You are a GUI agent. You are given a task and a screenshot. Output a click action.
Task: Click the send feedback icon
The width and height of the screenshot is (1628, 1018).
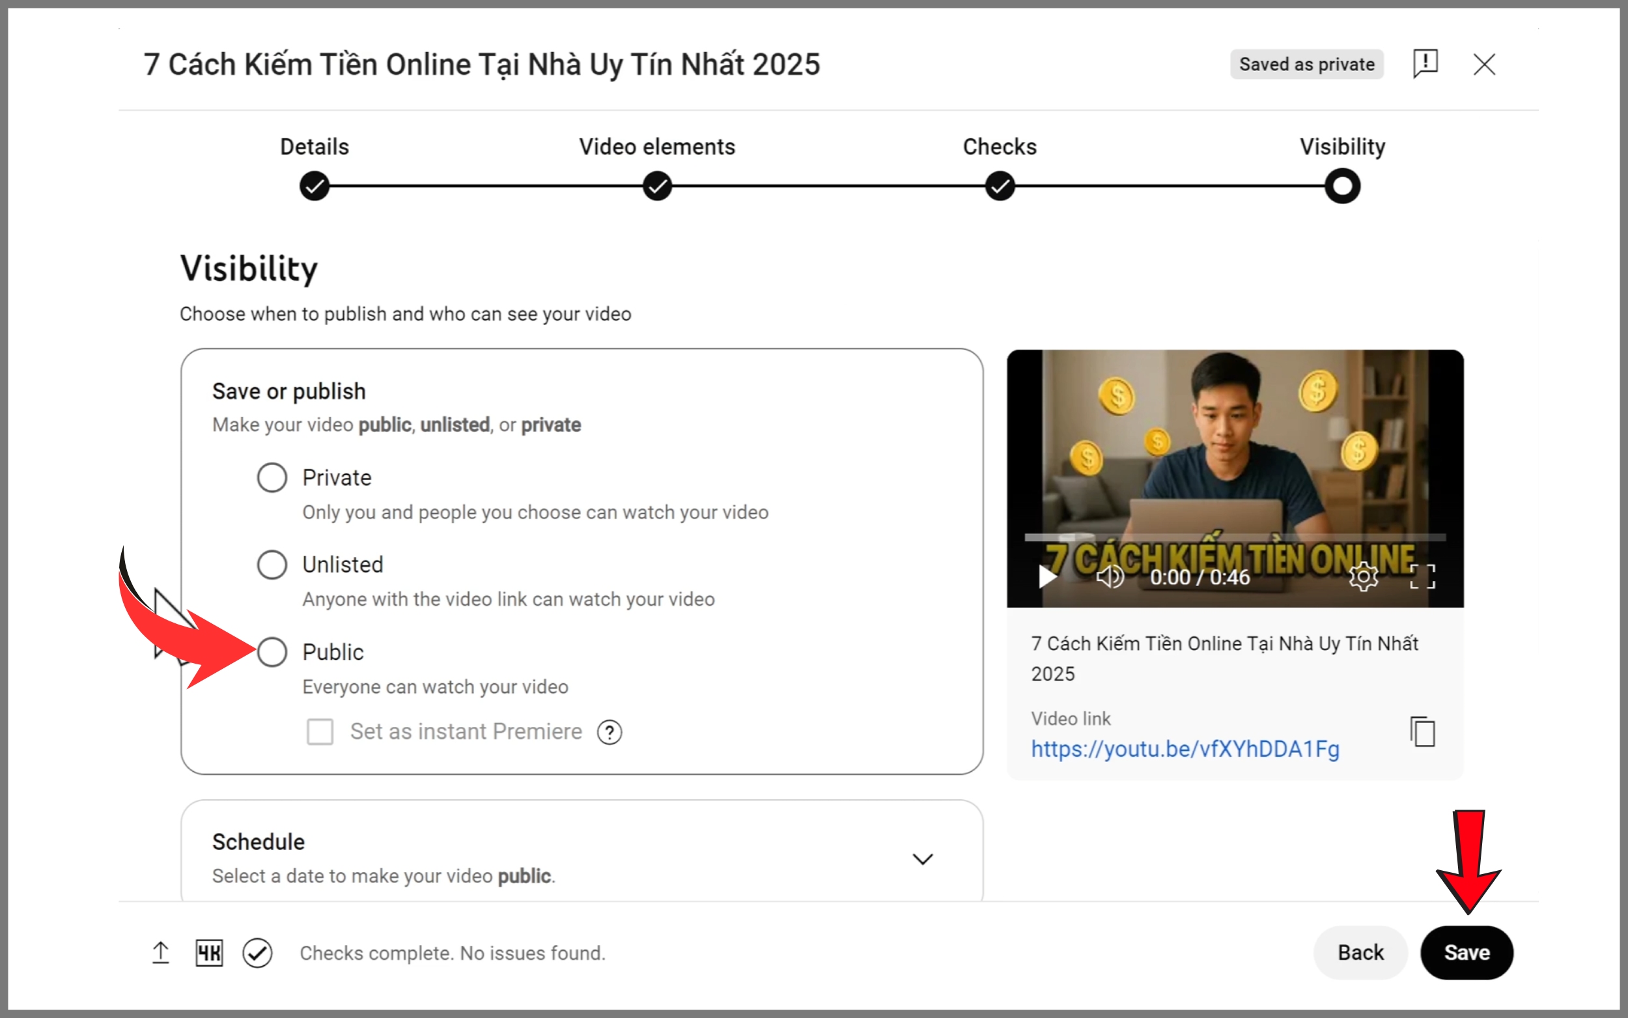click(1425, 64)
